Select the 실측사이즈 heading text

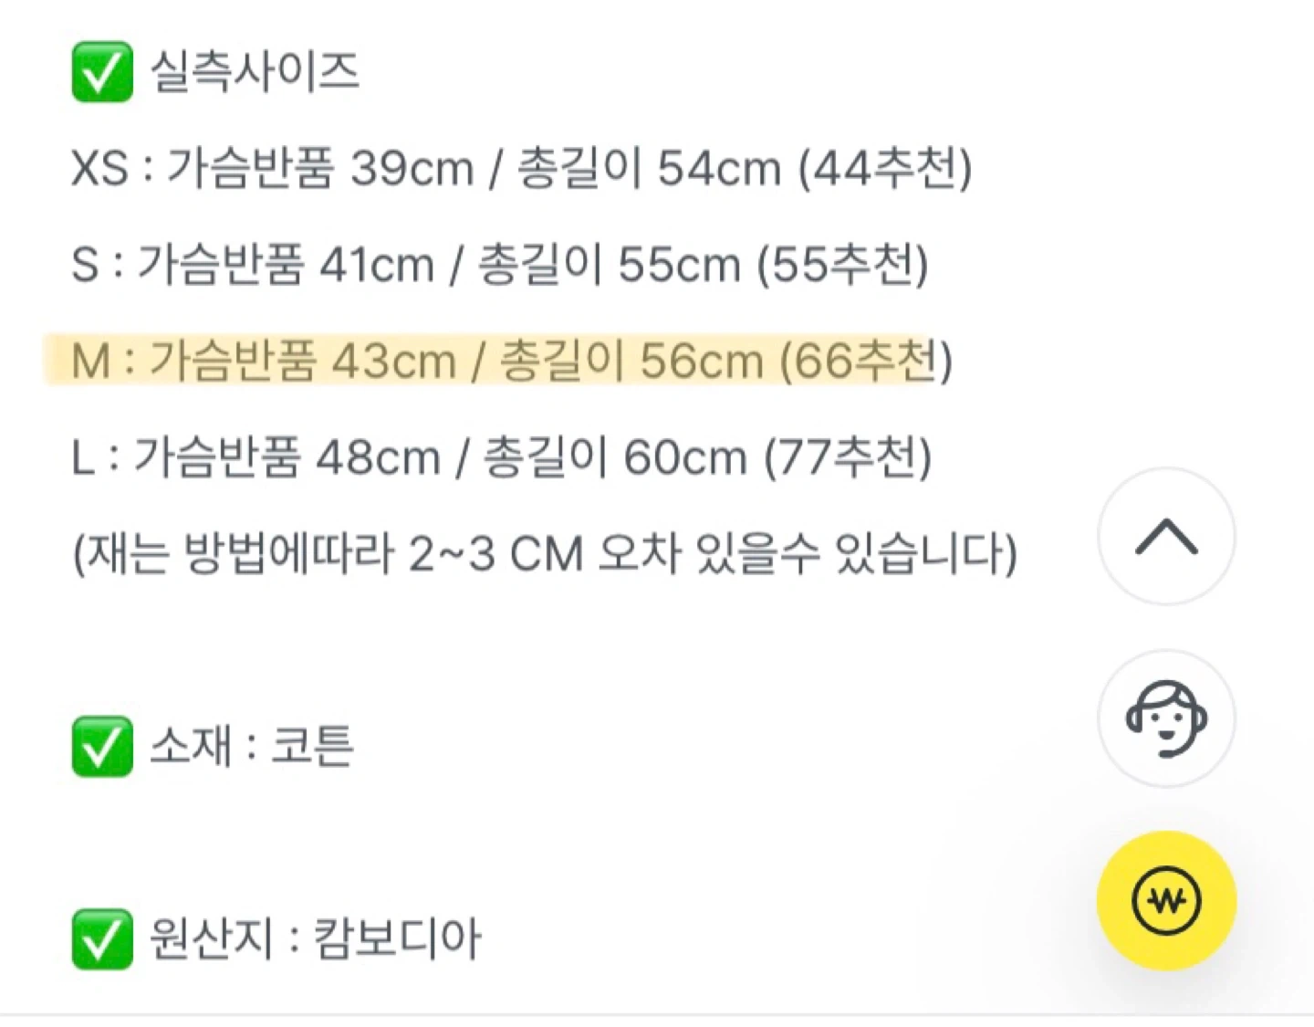coord(255,72)
